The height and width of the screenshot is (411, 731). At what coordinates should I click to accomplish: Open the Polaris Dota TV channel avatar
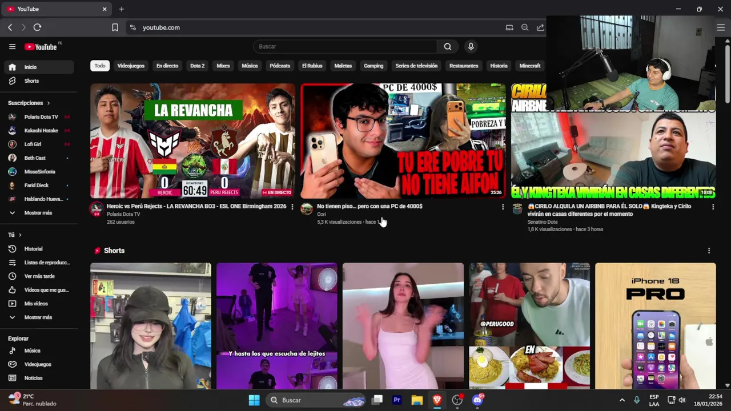click(97, 209)
